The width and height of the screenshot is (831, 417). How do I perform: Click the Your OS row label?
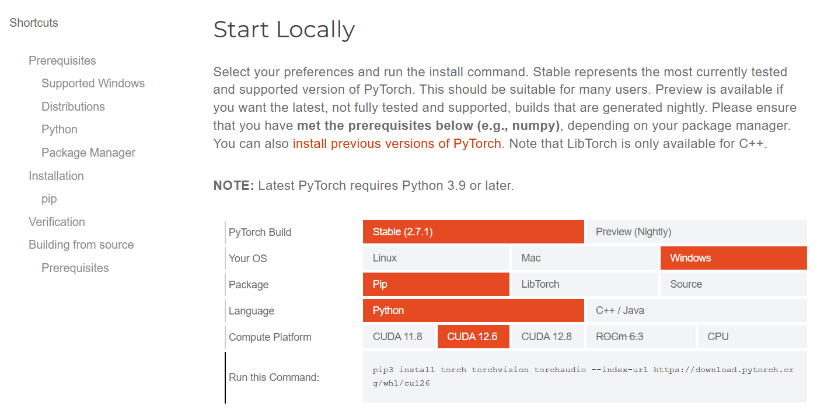point(247,259)
